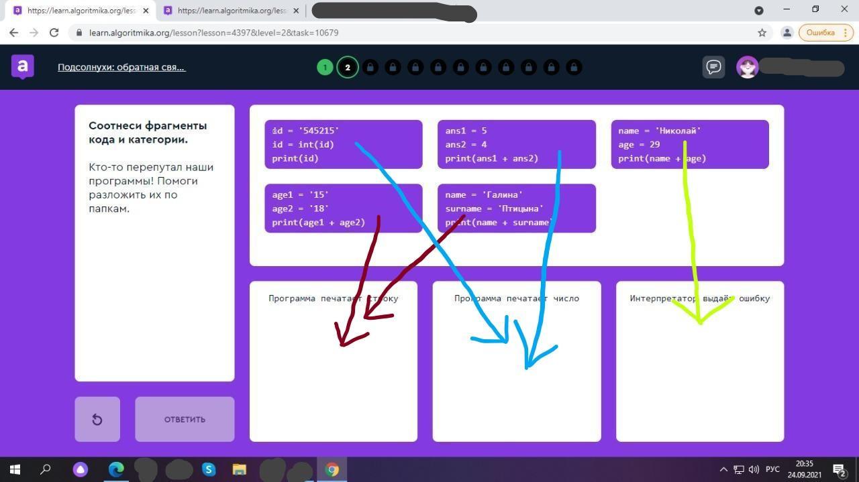Click the user avatar in header
Viewport: 859px width, 482px height.
click(x=747, y=67)
